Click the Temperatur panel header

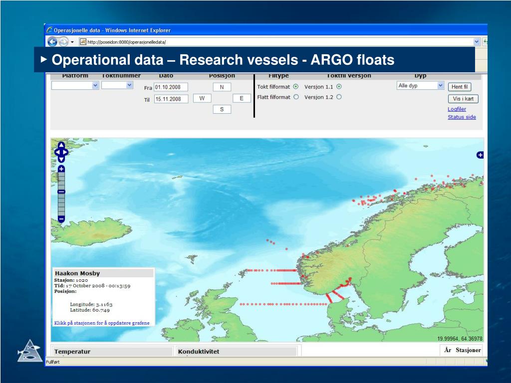point(112,352)
